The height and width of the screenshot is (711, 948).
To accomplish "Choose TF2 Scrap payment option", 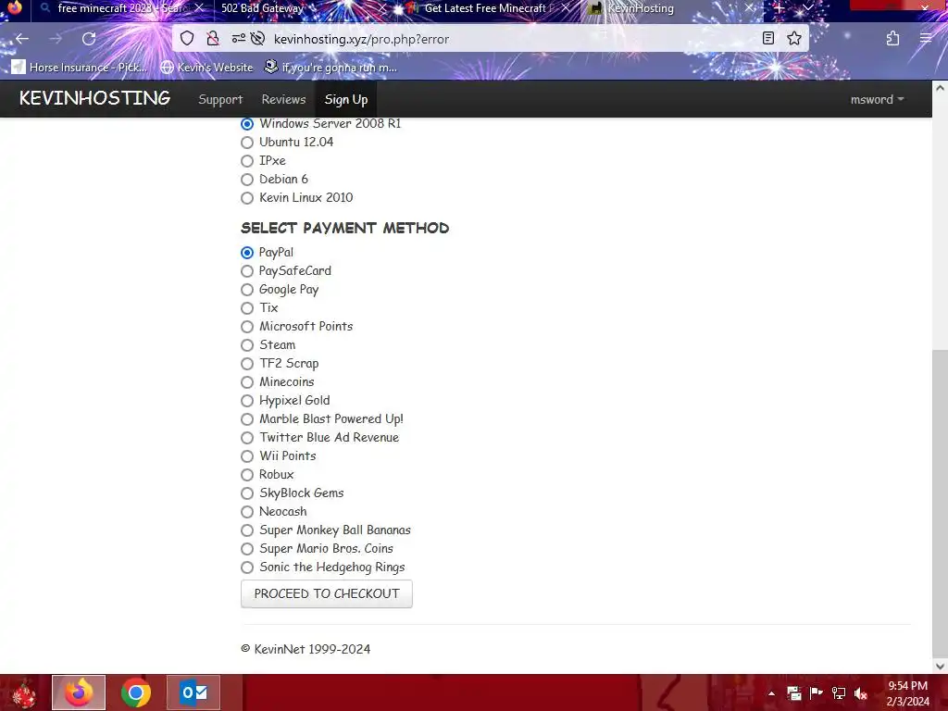I will (246, 363).
